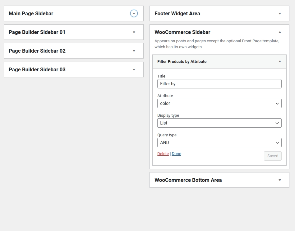Click the Main Page Sidebar heading text
This screenshot has height=231, width=295.
(x=31, y=13)
